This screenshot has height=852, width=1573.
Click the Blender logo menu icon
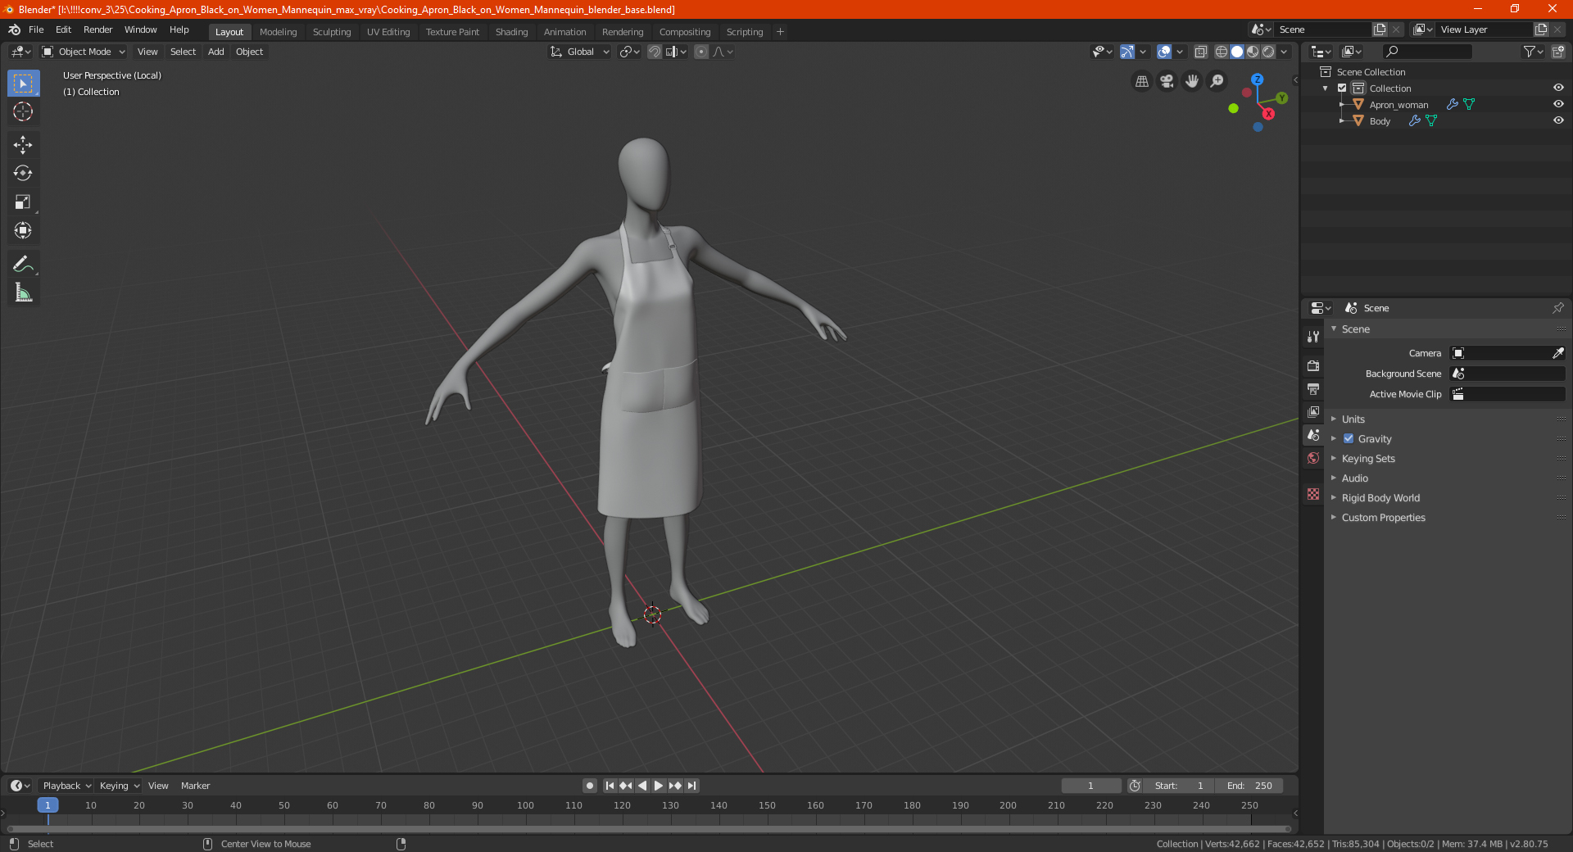(14, 29)
